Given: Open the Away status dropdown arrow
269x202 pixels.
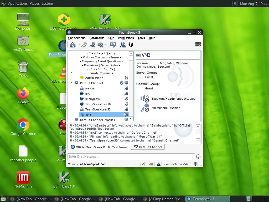Looking at the screenshot, I should pos(79,45).
